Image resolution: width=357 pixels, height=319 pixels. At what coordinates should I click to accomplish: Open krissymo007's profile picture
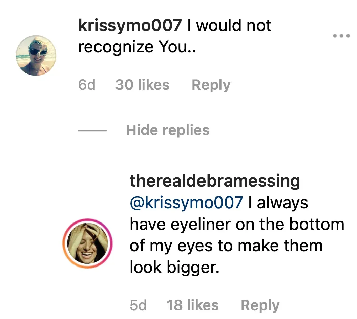(36, 55)
